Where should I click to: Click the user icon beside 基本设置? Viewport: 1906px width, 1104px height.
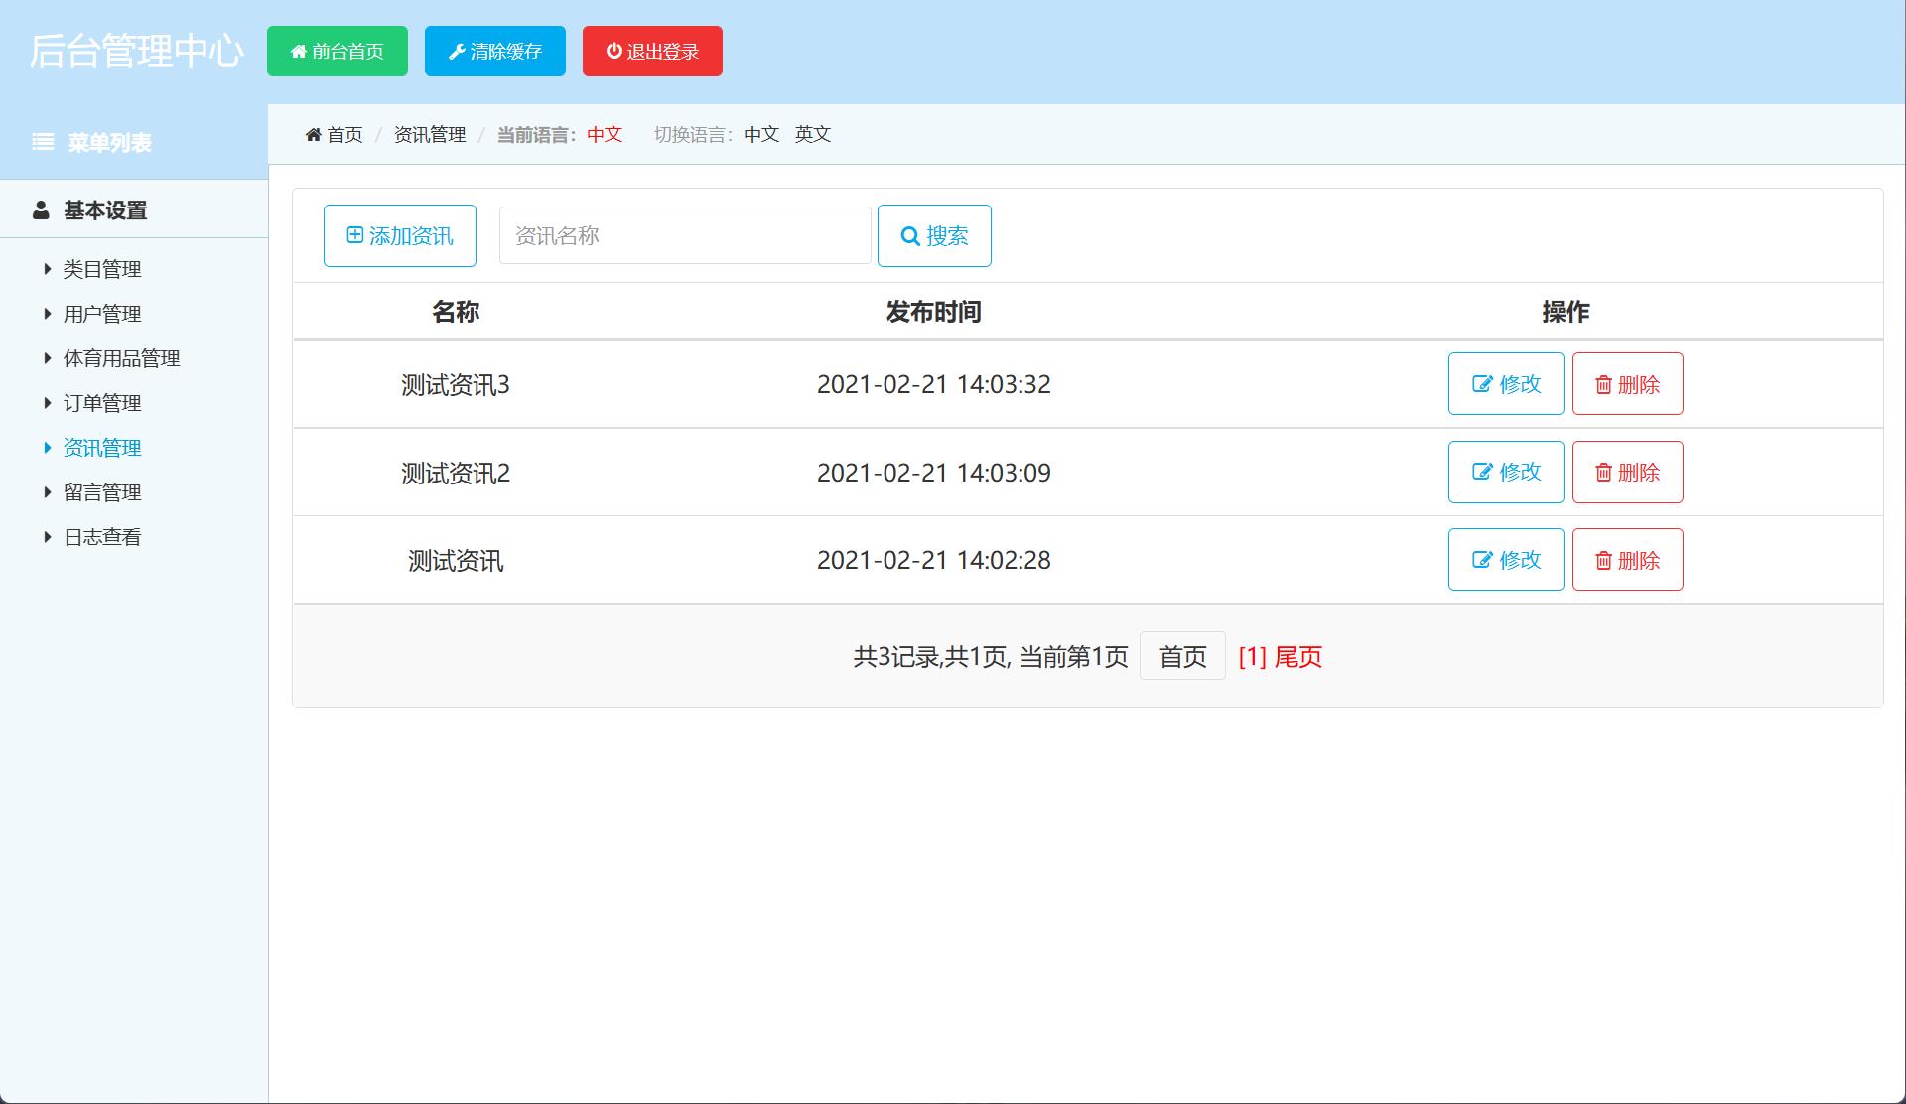40,209
